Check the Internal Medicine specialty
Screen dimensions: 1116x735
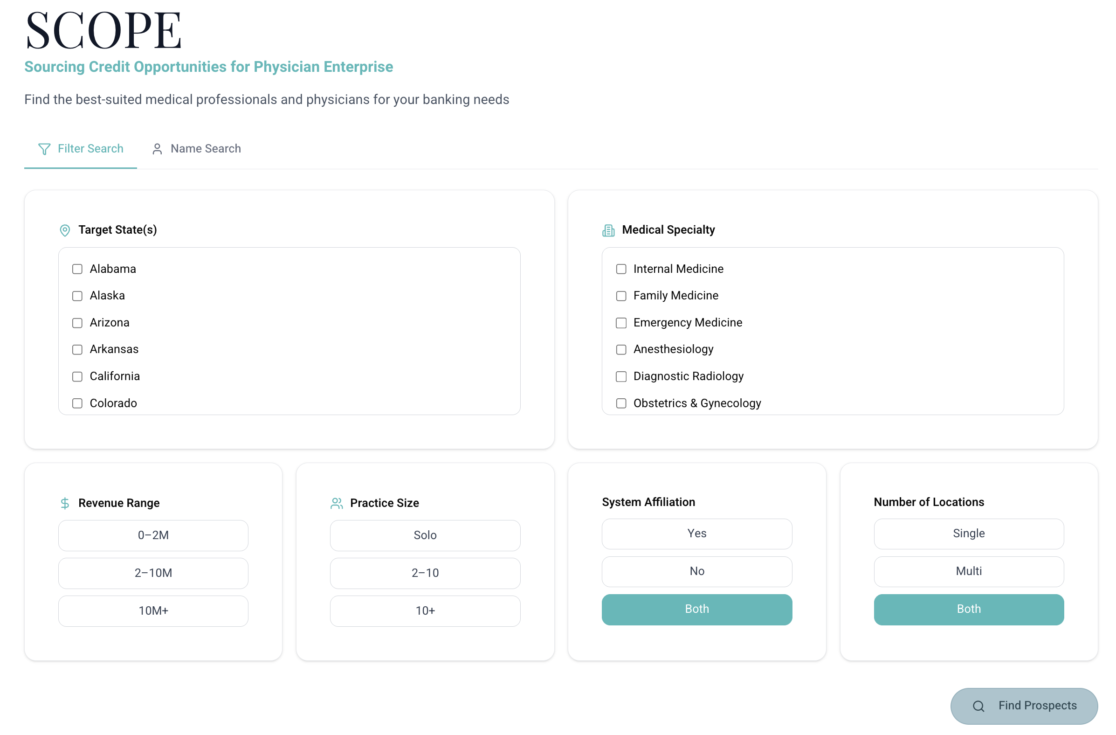click(x=621, y=269)
